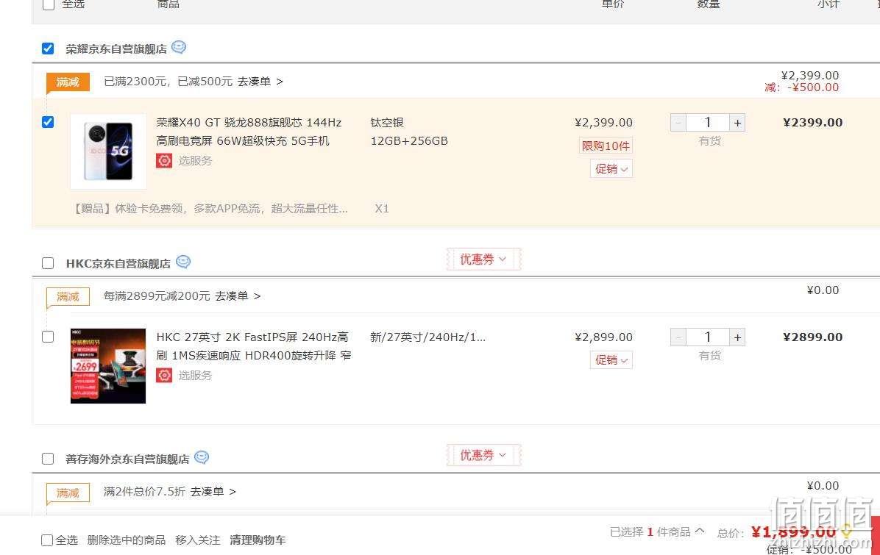Open 荣耀X40 GT 骁龙888旗舰芯 product title
880x555 pixels.
click(x=249, y=132)
